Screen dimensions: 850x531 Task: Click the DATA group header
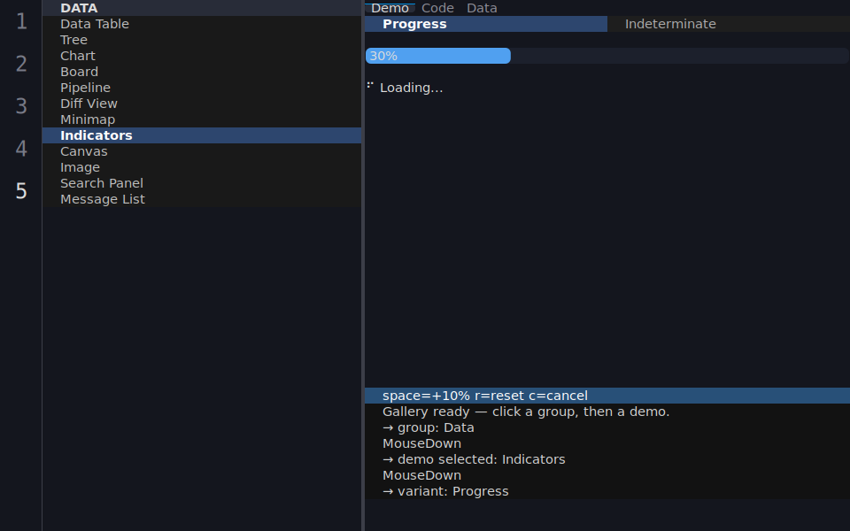pos(202,8)
